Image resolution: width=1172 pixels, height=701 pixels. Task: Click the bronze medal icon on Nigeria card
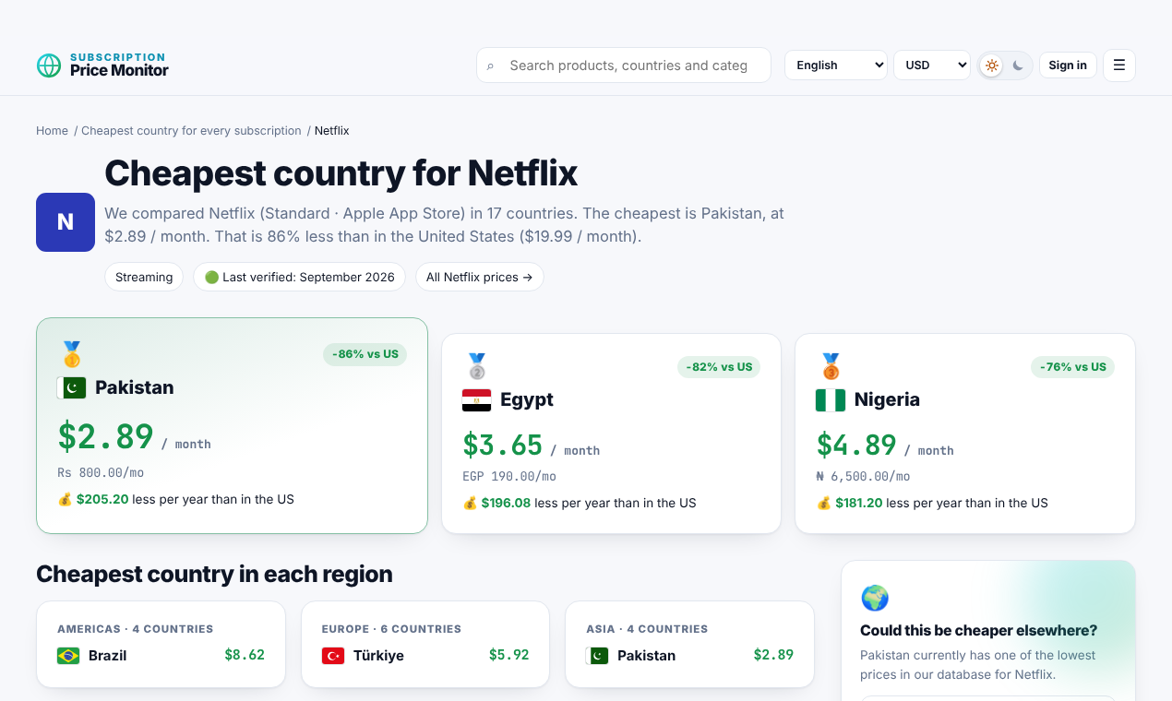[831, 366]
